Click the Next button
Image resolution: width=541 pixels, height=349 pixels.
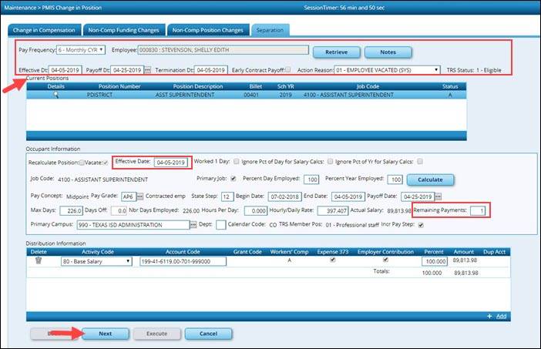[104, 334]
